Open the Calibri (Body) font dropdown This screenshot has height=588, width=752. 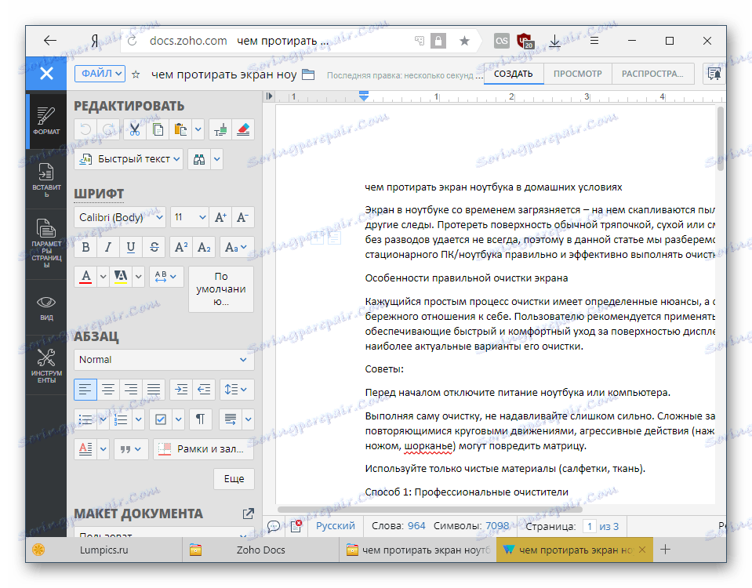120,217
